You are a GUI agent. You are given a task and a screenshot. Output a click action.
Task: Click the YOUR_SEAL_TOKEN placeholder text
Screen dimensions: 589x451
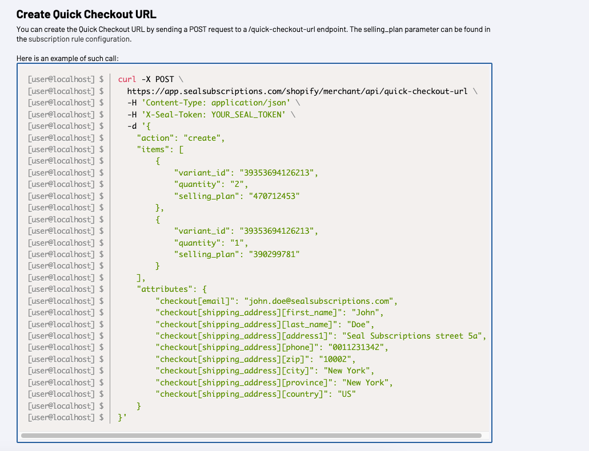[x=248, y=115]
